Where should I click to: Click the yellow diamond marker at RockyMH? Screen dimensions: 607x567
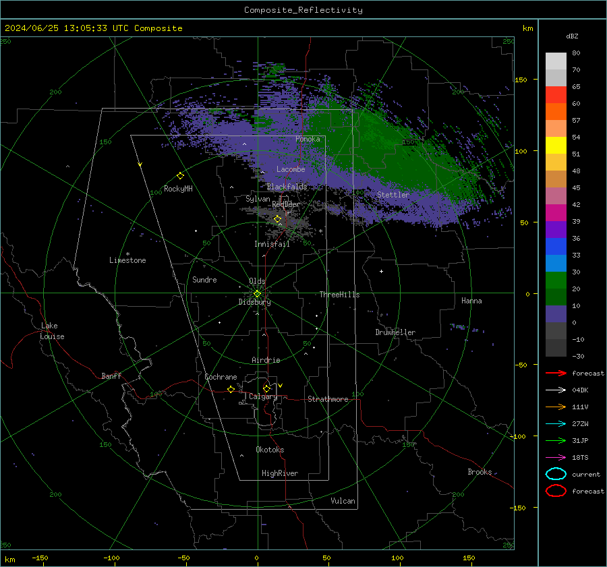(x=180, y=176)
